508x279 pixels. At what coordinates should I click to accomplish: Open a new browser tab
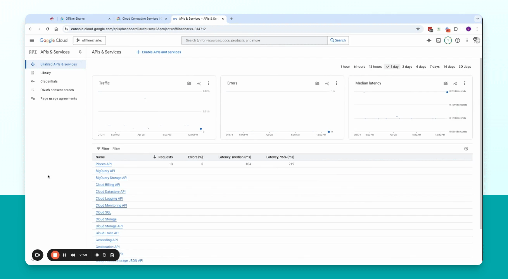232,19
